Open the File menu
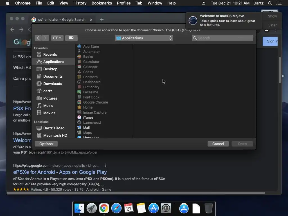Viewport: 288px width, 216px height. pyautogui.click(x=39, y=3)
